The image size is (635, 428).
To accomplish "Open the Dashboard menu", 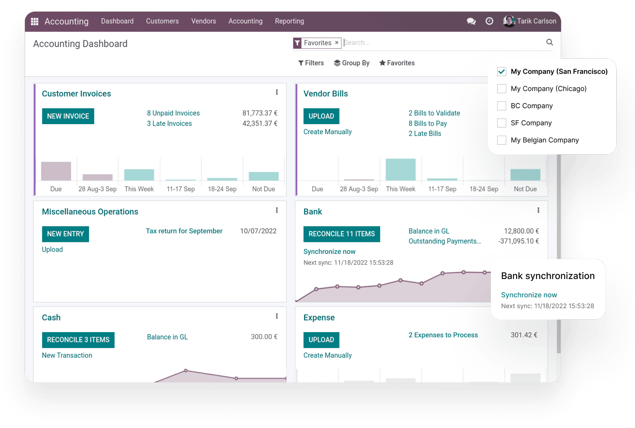I will click(117, 21).
